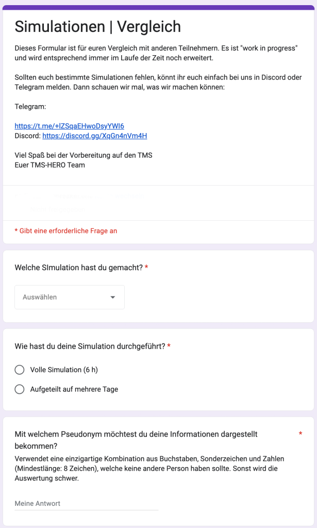The width and height of the screenshot is (317, 528).
Task: Click the "Welche SImulation hast du gemacht?" question
Action: pos(78,268)
